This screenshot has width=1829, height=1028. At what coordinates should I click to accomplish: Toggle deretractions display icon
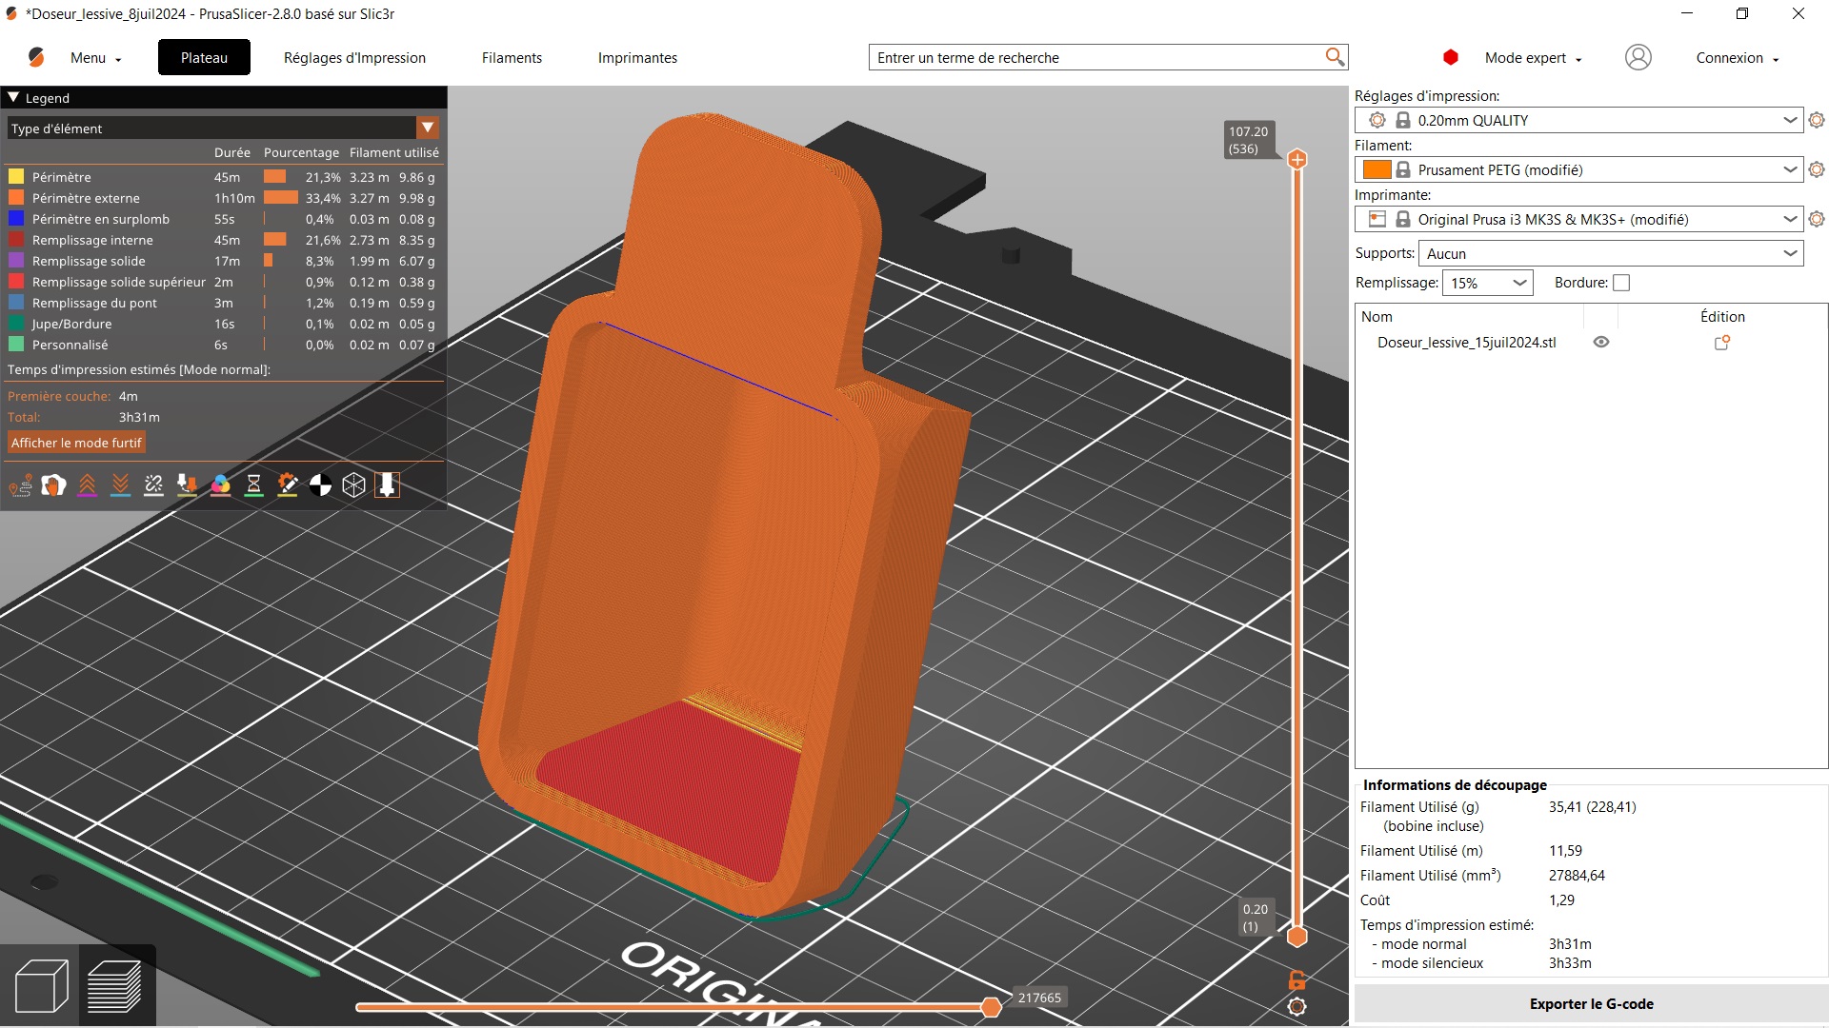point(120,485)
